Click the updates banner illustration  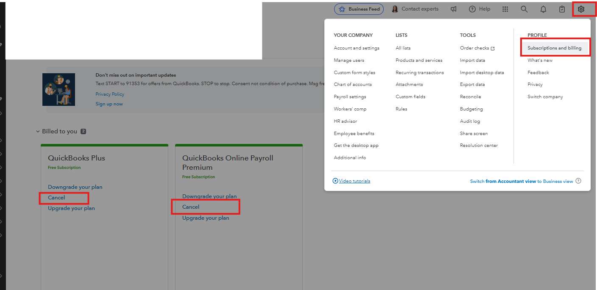(59, 89)
